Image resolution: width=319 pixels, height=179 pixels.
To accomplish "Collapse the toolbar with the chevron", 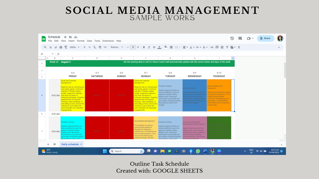I will (279, 47).
